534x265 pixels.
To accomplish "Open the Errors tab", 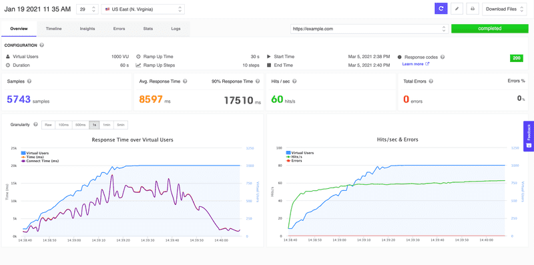I will (x=119, y=29).
